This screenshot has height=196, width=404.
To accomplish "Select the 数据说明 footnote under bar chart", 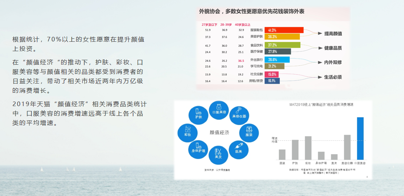I will tap(322, 171).
